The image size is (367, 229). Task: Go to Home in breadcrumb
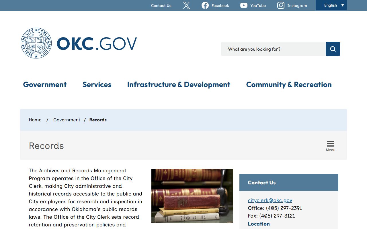[x=35, y=120]
